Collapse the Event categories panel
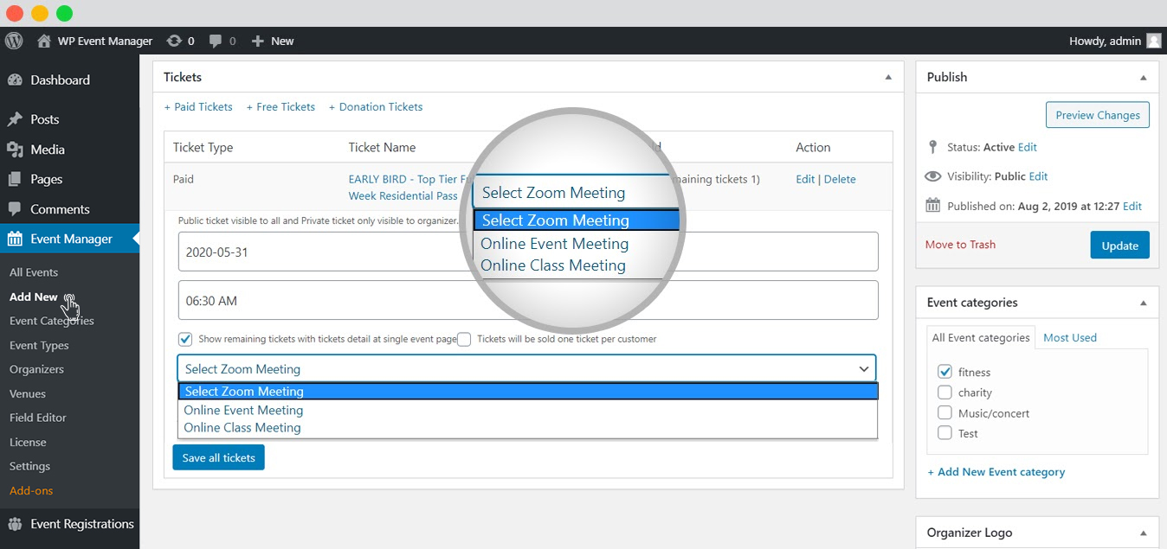The width and height of the screenshot is (1167, 549). pyautogui.click(x=1144, y=303)
